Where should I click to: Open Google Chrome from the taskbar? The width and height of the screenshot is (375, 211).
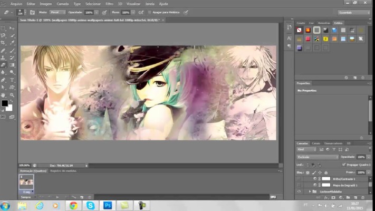[x=73, y=205]
